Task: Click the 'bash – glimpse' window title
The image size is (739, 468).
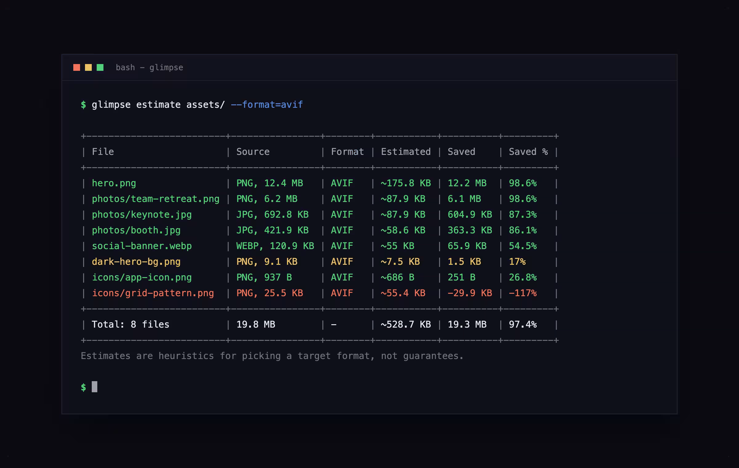Action: pyautogui.click(x=149, y=67)
